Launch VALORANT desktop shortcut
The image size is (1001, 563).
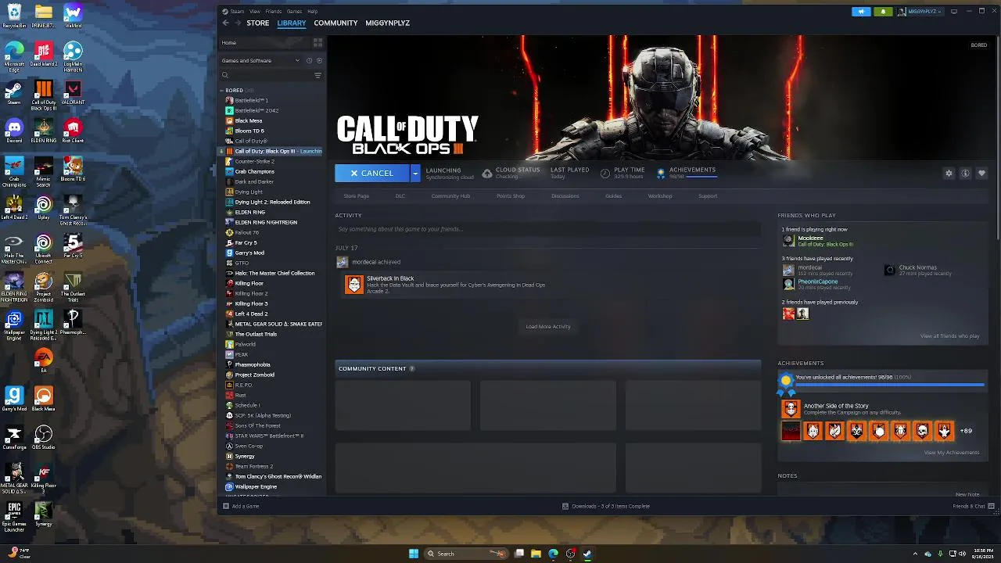tap(73, 92)
